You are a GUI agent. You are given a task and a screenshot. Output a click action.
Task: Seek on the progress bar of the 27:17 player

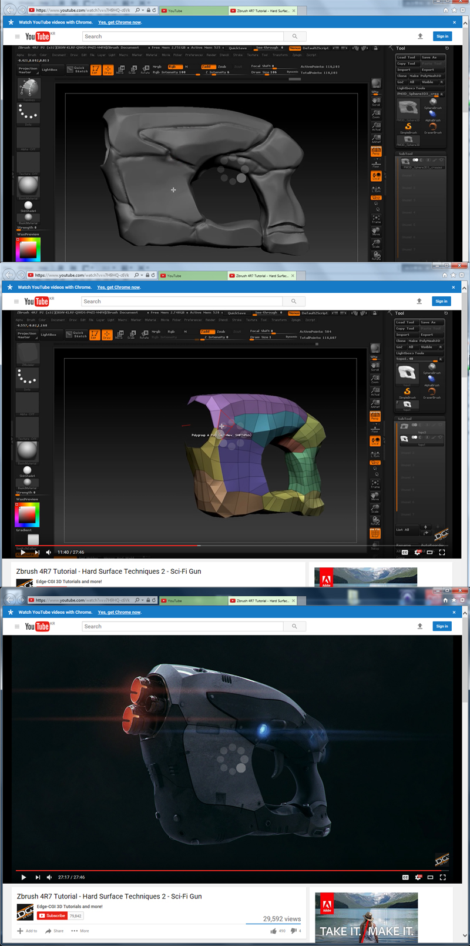232,870
